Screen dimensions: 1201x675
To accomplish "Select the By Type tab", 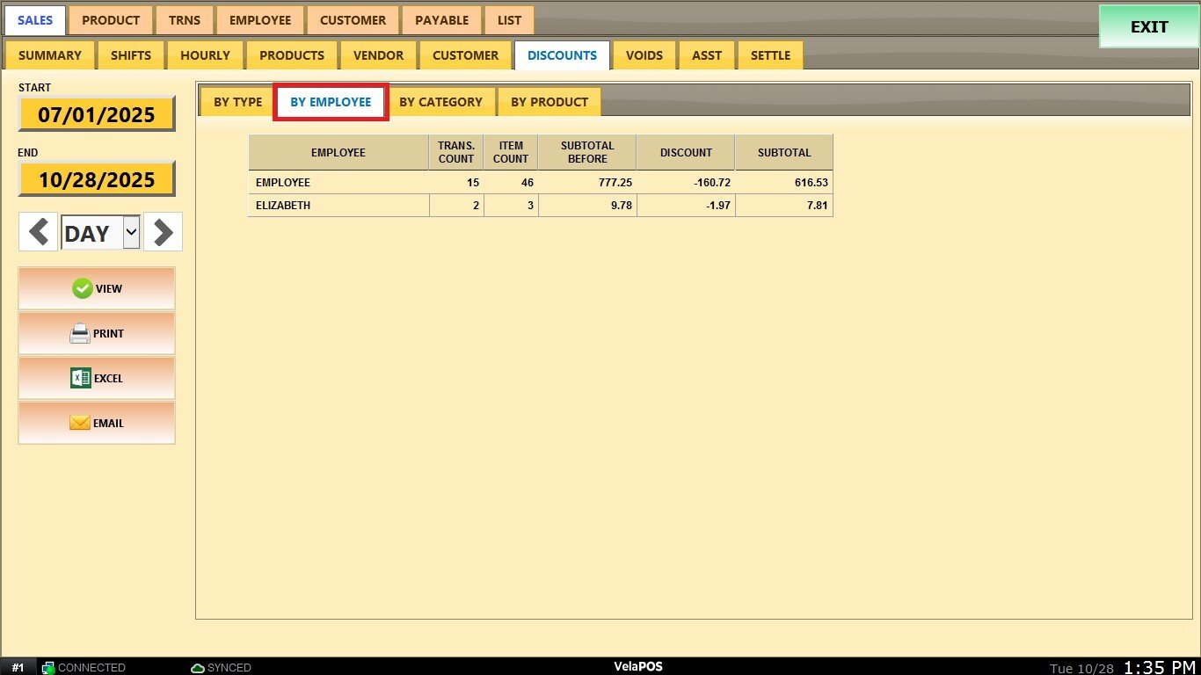I will (237, 102).
